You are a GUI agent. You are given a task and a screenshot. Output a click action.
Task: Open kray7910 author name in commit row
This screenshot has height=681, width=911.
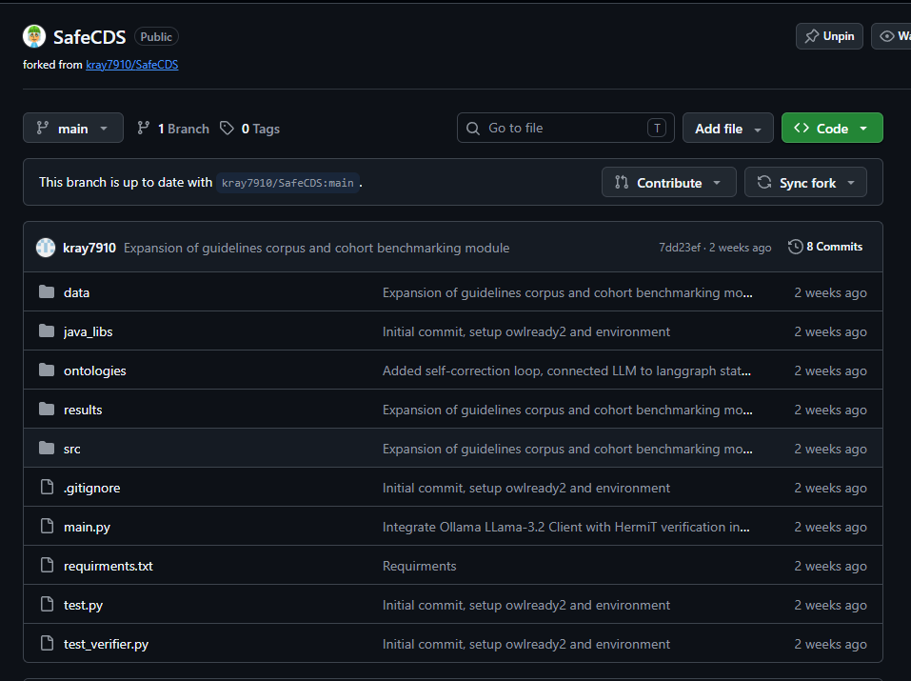pos(89,248)
